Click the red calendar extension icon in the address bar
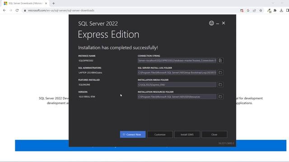 tap(242, 10)
